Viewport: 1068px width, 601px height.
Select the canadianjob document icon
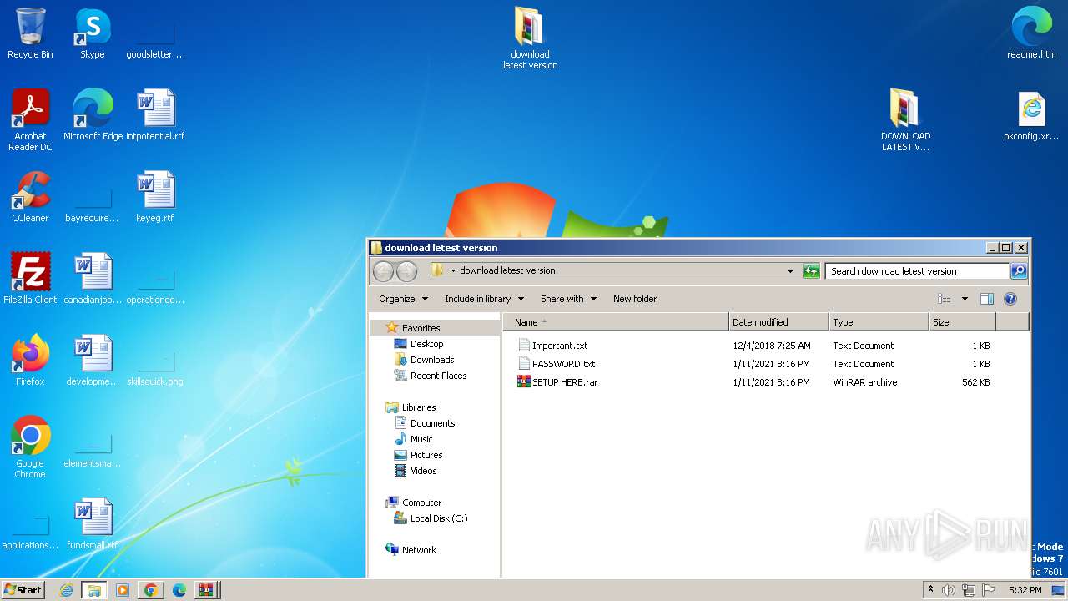click(x=93, y=279)
